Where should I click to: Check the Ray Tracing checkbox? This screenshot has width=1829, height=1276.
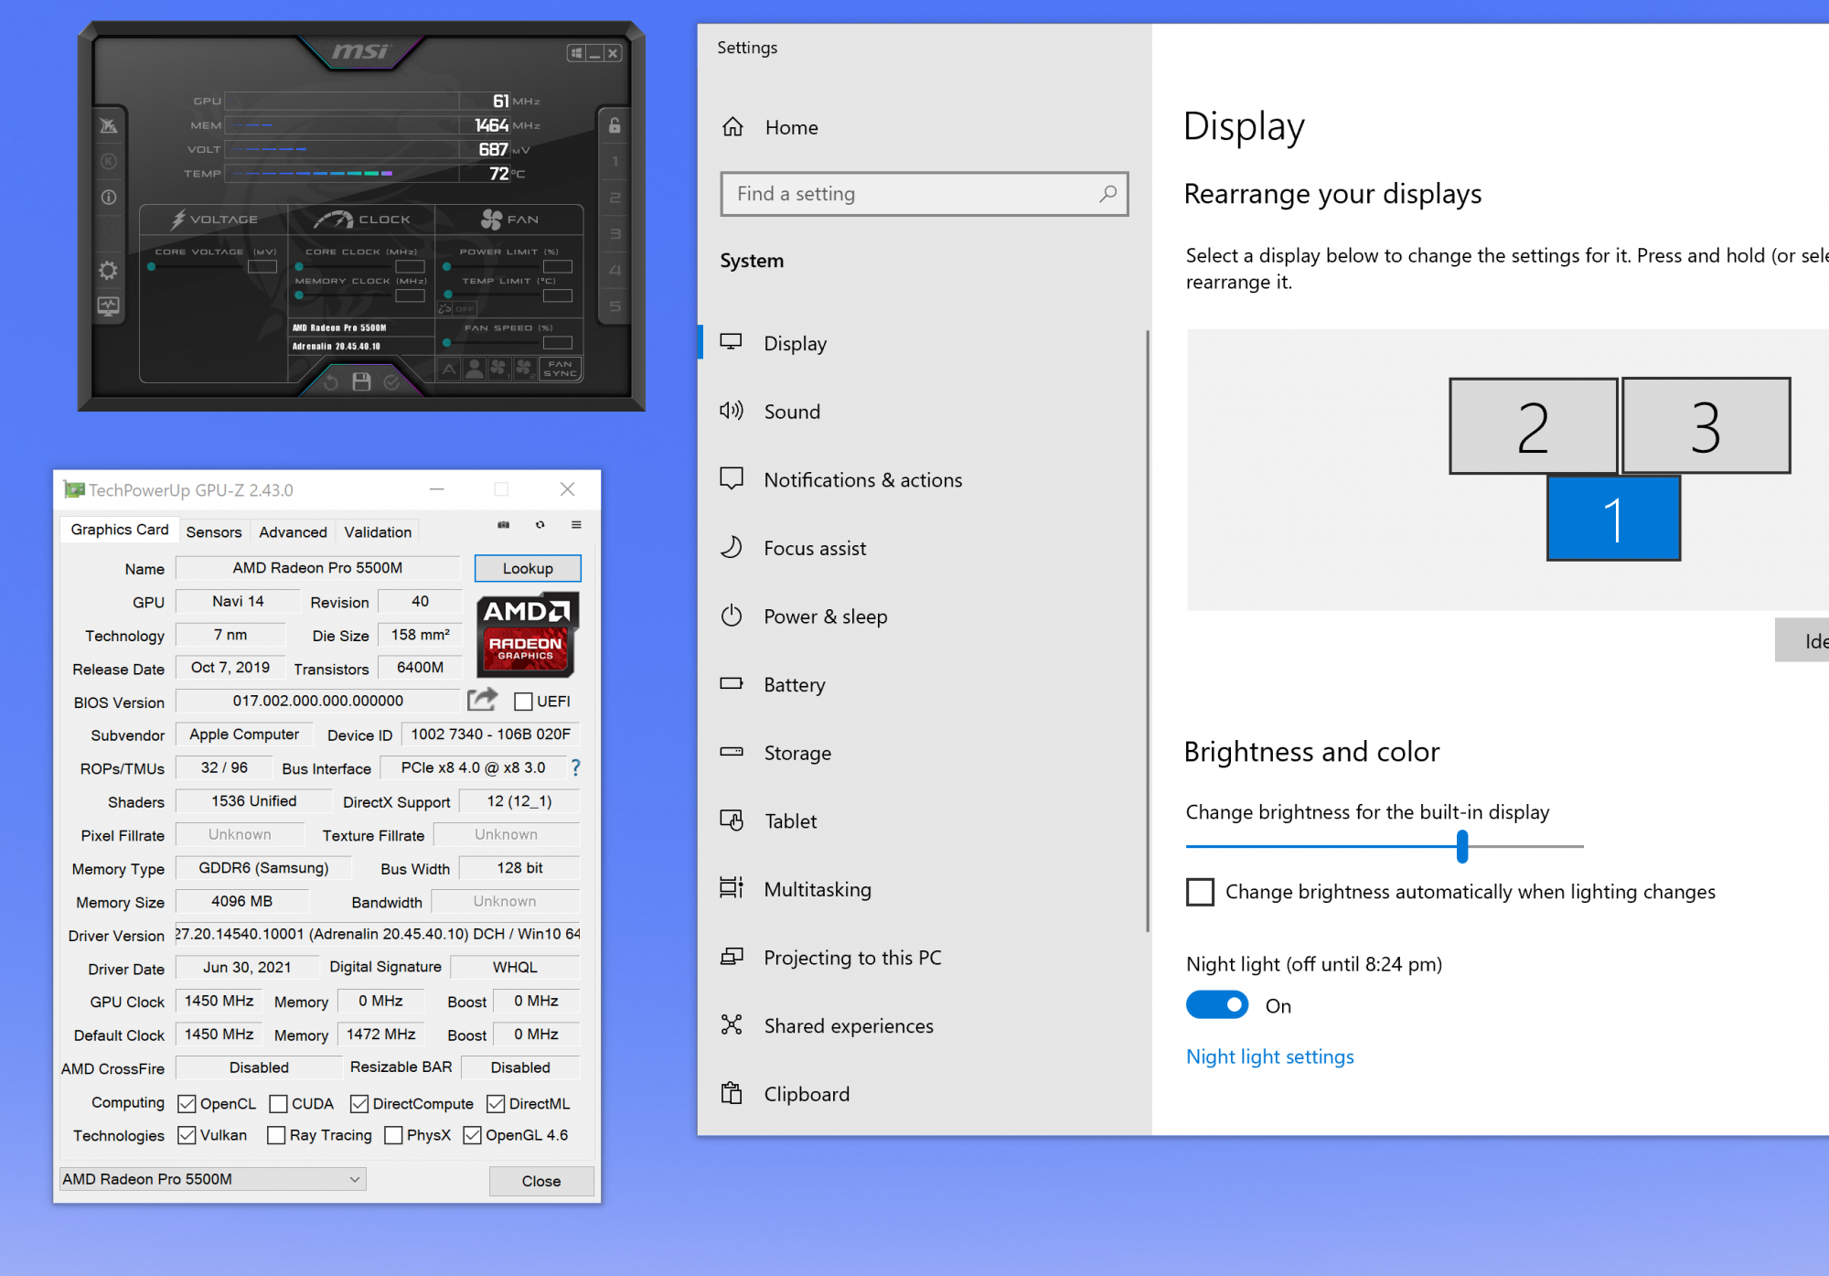(x=276, y=1135)
